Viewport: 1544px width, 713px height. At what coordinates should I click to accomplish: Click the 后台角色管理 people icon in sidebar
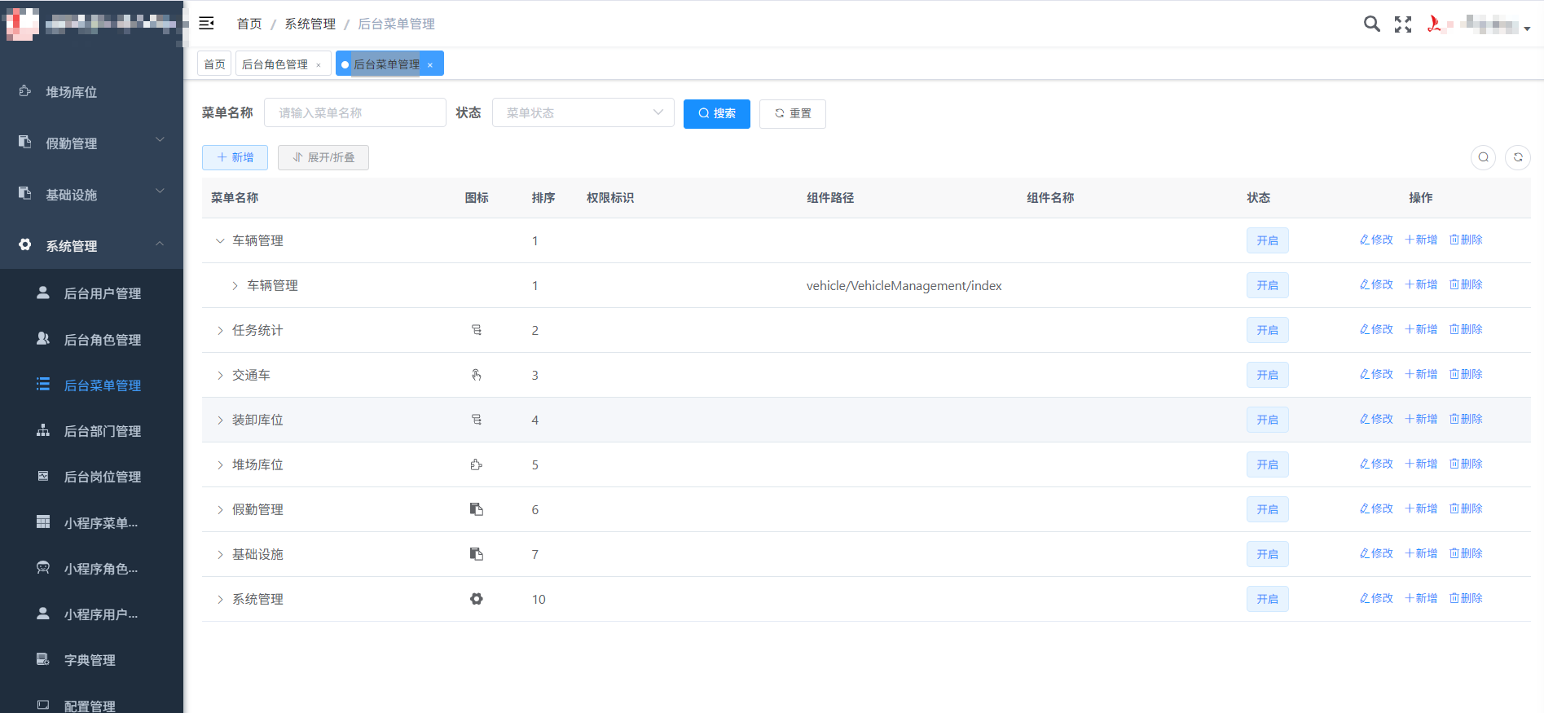(x=43, y=338)
